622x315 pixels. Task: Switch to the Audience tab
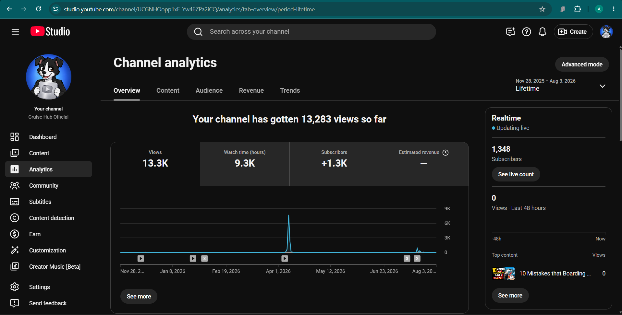[x=209, y=90]
